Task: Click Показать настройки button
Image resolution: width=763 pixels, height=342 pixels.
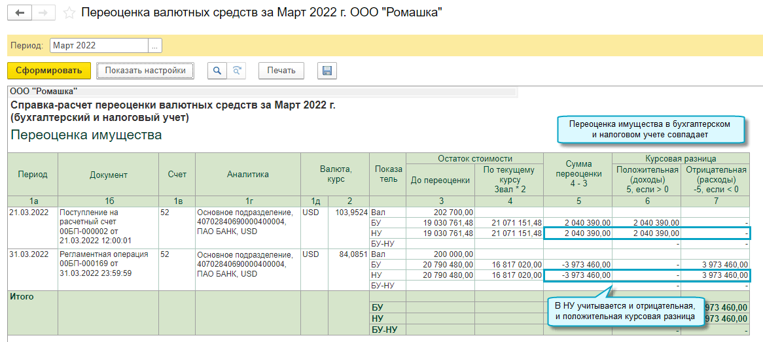Action: (145, 71)
